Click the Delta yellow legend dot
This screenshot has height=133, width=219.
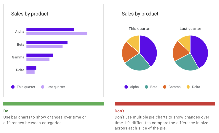188,87
